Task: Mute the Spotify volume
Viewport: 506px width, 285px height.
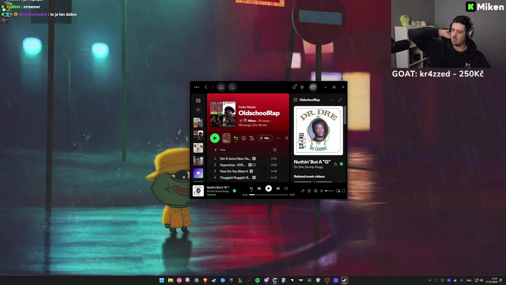Action: click(x=321, y=191)
